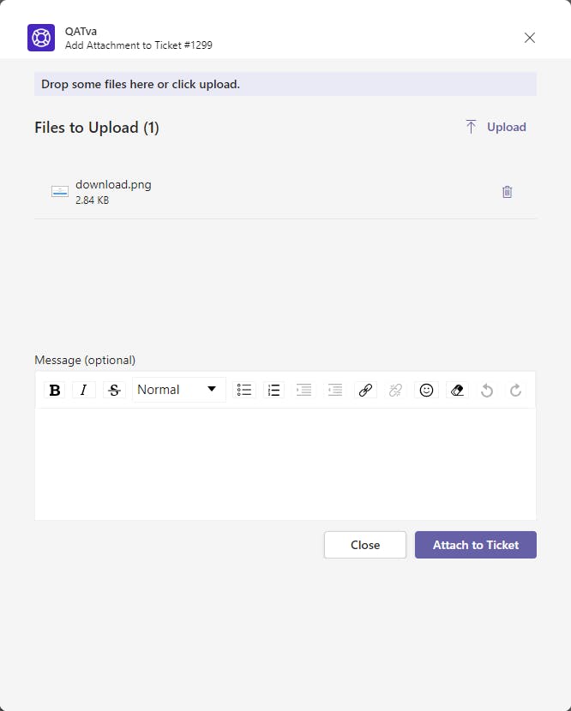Delete download.png from the upload list

point(507,192)
